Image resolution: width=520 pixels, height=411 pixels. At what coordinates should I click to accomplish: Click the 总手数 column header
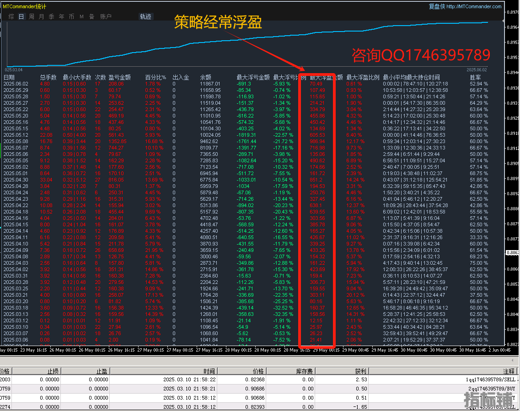[48, 77]
